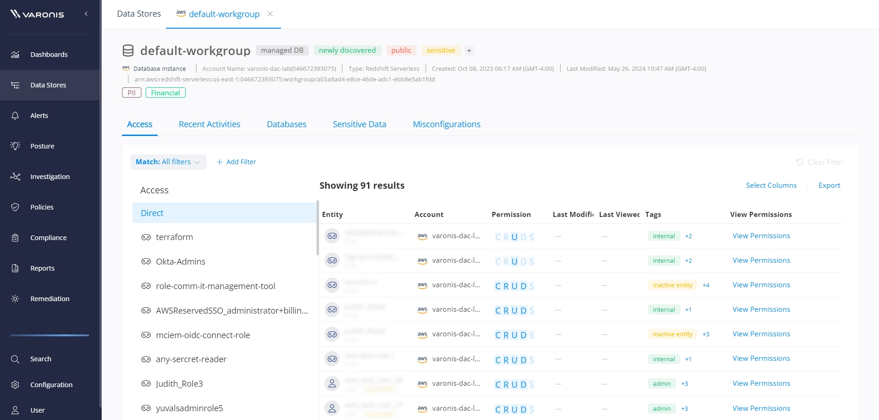Screen dimensions: 879x420
Task: Open the Match: All filters dropdown
Action: [168, 162]
